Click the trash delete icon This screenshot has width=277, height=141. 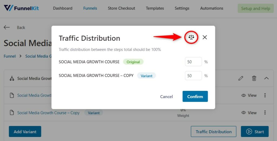click(x=254, y=78)
